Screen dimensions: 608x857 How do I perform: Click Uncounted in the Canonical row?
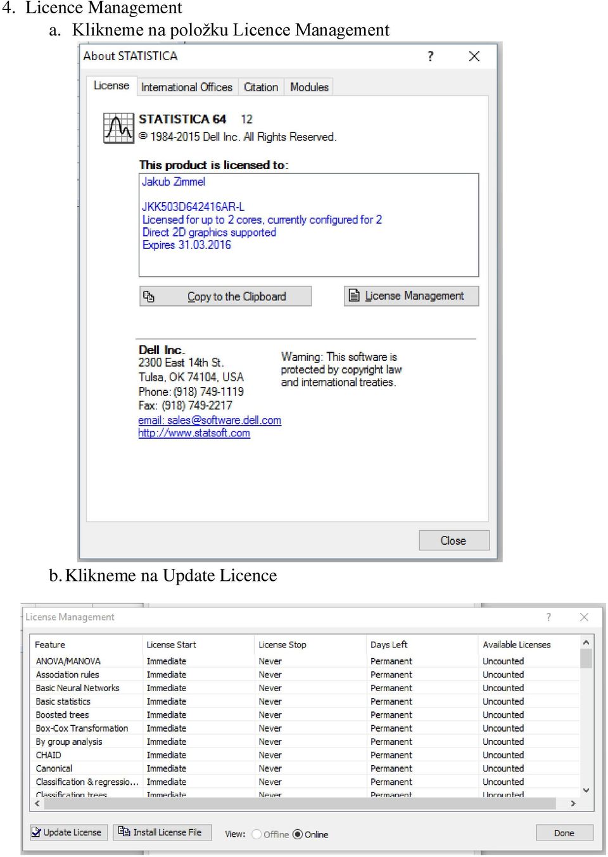point(503,768)
